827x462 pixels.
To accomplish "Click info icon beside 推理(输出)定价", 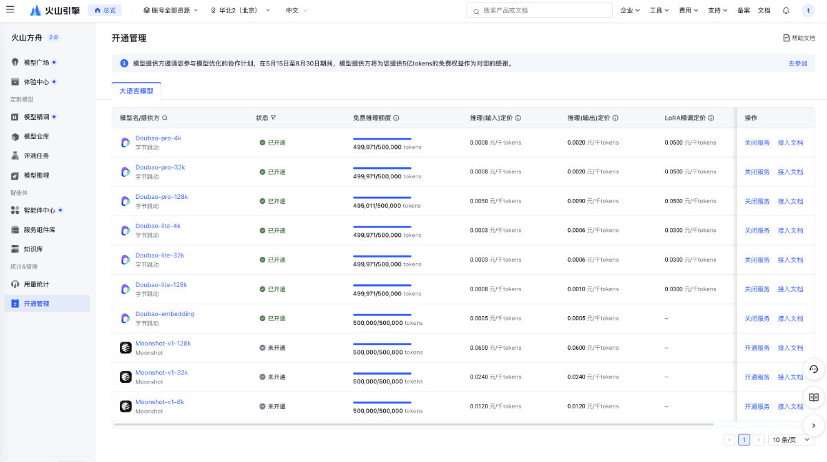I will [615, 118].
